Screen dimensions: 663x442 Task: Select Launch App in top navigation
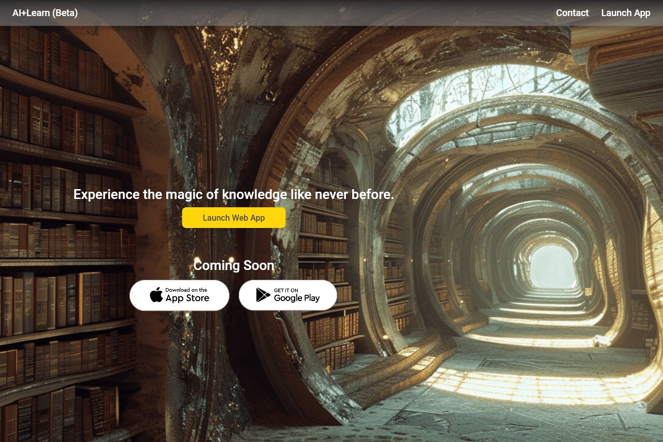(625, 13)
